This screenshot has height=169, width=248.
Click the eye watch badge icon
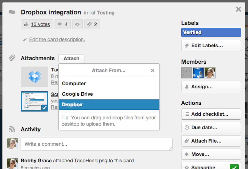77,24
